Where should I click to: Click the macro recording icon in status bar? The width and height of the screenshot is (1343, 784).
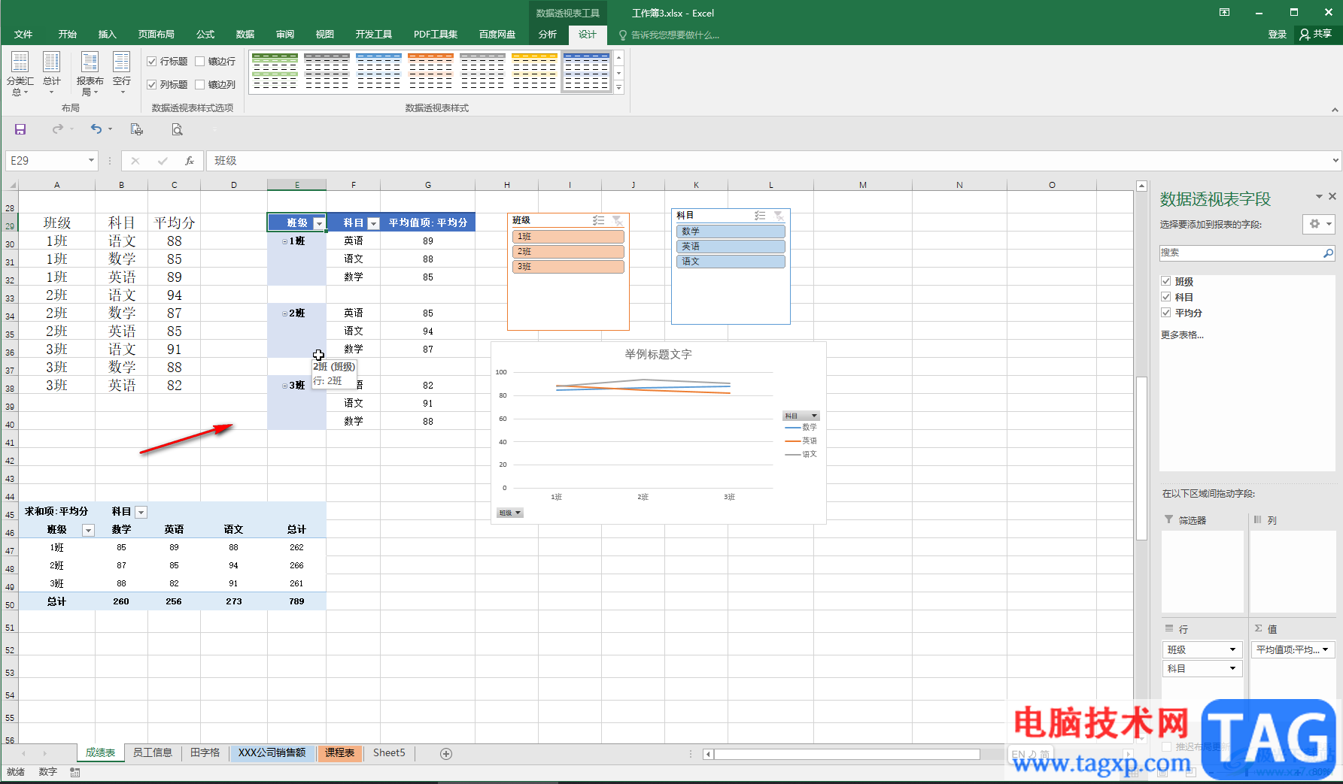(75, 772)
